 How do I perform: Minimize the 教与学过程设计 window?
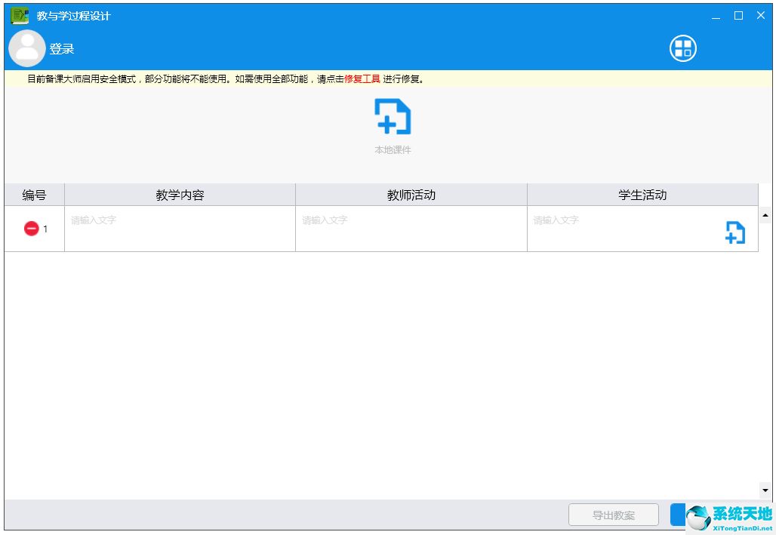716,16
